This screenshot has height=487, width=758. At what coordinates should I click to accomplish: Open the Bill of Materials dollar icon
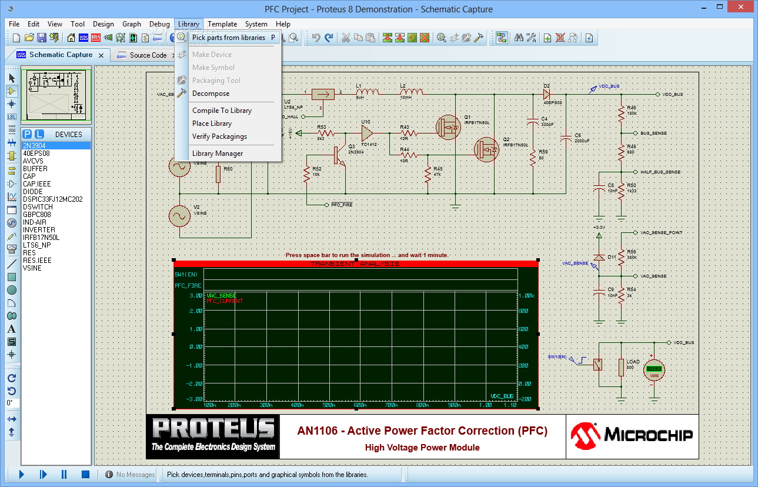145,38
